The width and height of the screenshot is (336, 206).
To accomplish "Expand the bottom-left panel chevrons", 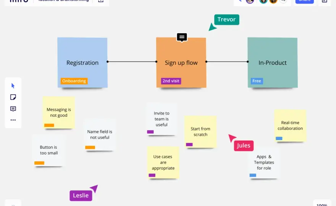I will (x=13, y=205).
